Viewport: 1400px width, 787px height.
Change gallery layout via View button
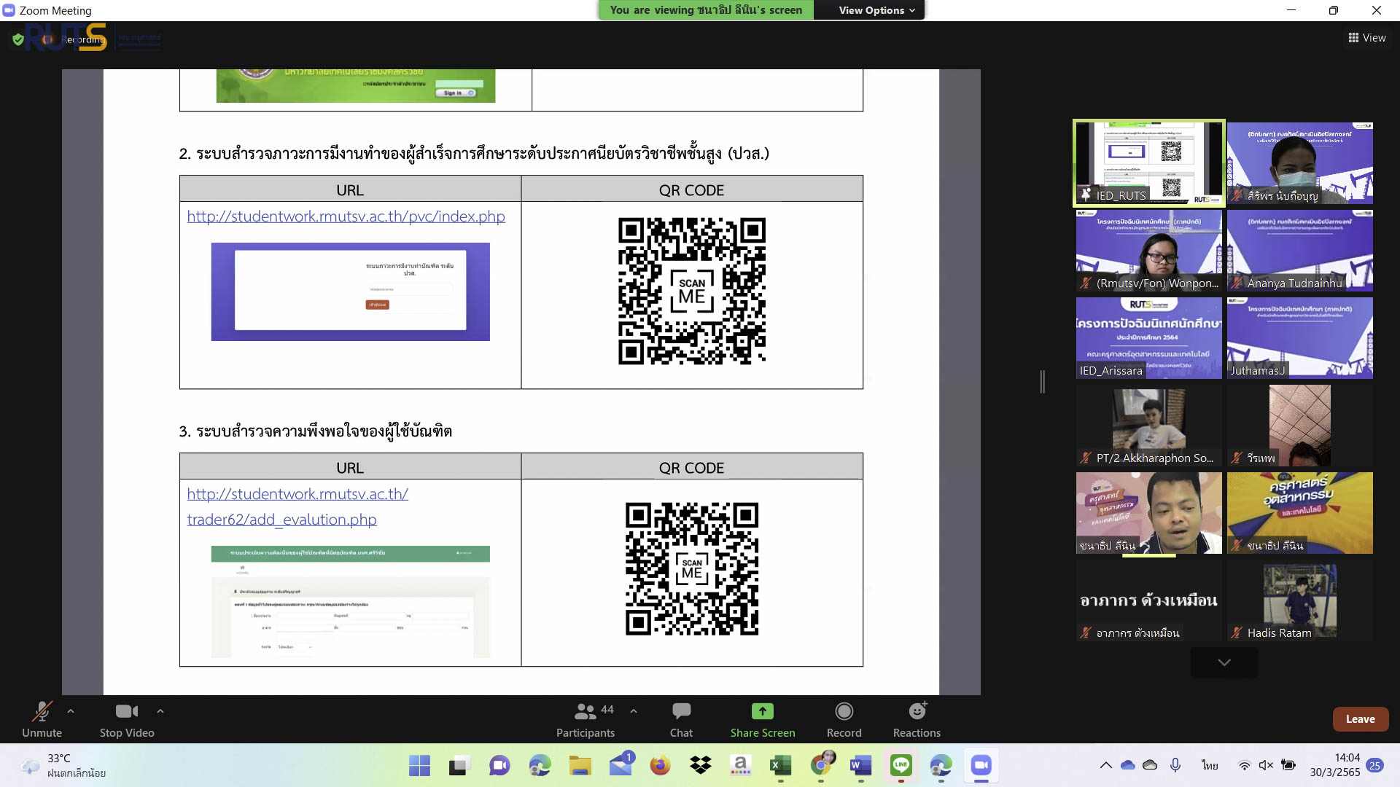click(x=1367, y=38)
